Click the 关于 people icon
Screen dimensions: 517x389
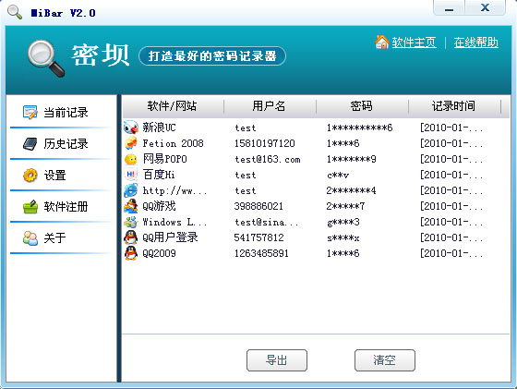[x=30, y=237]
